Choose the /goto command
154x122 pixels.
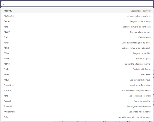tap(77, 64)
